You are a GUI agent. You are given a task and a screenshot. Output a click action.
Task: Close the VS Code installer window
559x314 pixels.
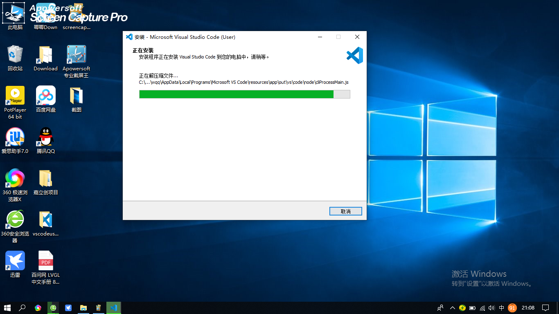point(357,37)
